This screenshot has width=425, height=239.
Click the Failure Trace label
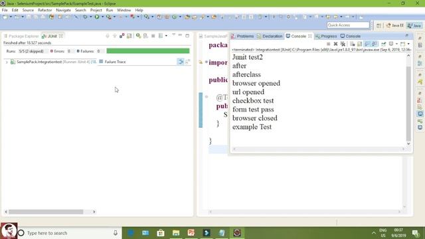pos(115,62)
